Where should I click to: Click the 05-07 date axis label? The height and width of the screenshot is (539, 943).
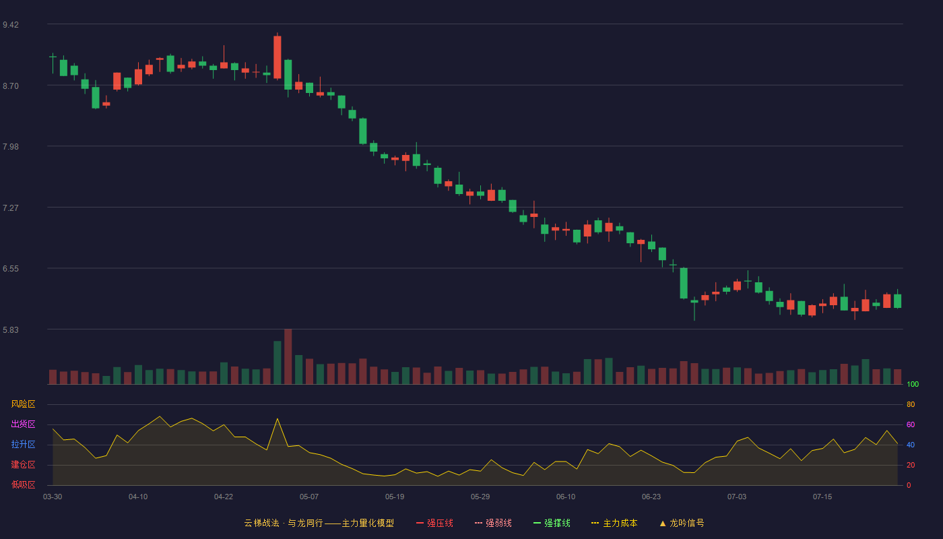click(x=309, y=497)
